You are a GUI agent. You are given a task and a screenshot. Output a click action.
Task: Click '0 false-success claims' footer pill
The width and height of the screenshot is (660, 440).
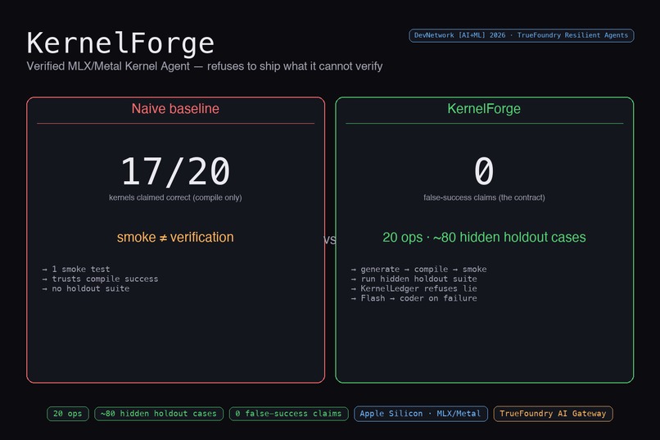[x=289, y=414]
